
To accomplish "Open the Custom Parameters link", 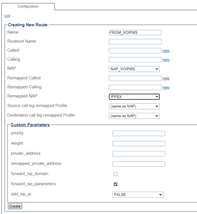I will (x=30, y=125).
